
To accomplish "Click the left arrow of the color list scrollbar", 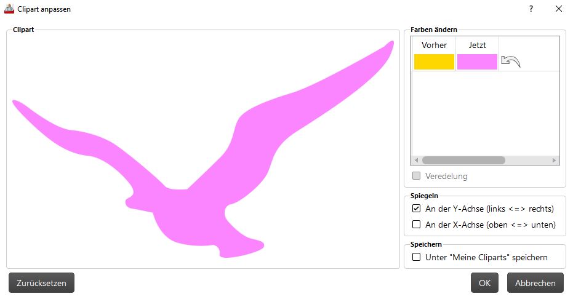I will [416, 161].
